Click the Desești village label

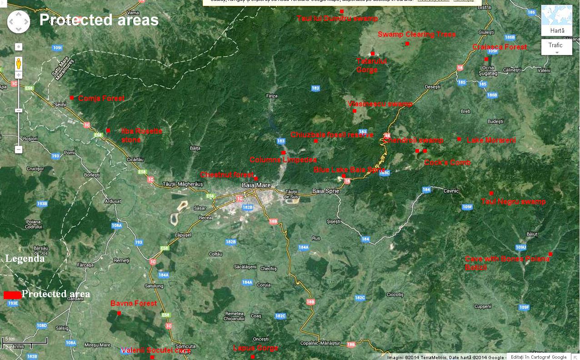(x=432, y=86)
